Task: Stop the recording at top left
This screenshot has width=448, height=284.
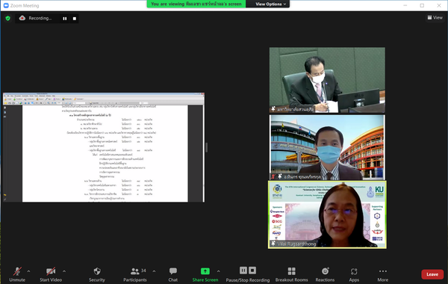Action: (75, 19)
